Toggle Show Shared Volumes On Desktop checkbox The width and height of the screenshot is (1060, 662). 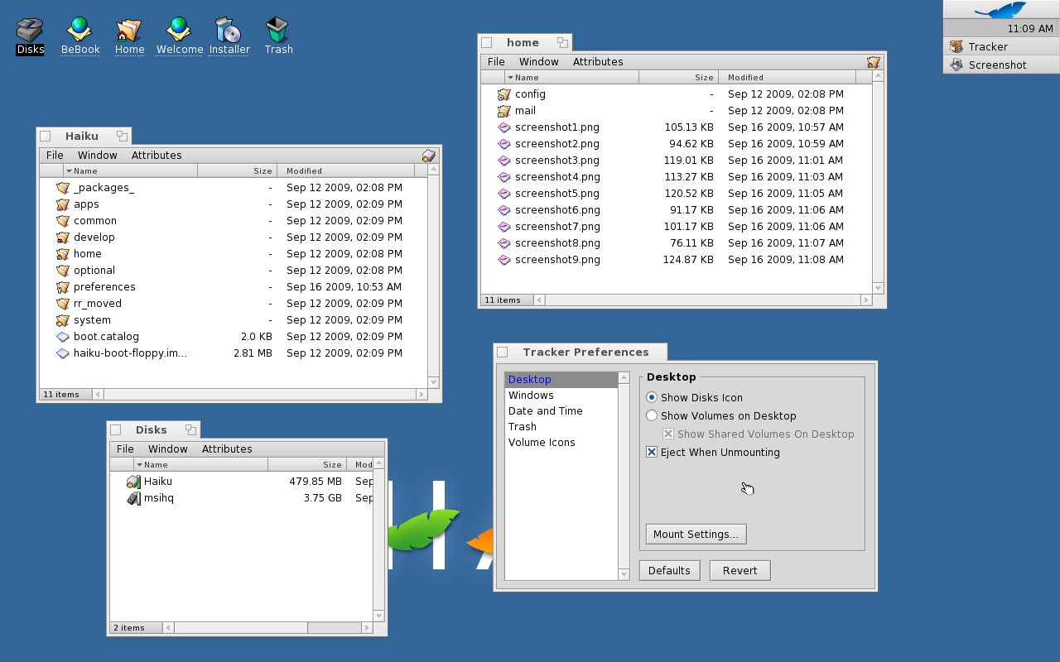click(x=668, y=434)
